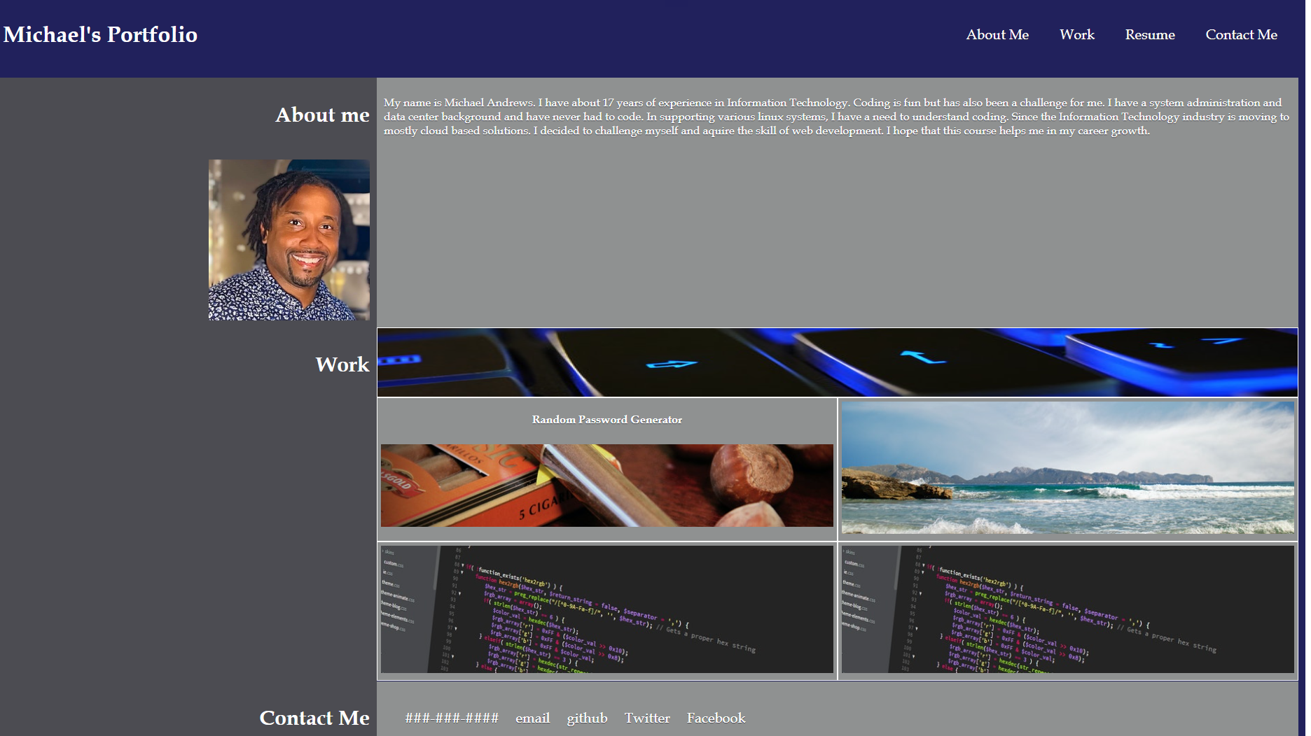Open the Twitter contact link
Viewport: 1311px width, 736px height.
pos(646,717)
